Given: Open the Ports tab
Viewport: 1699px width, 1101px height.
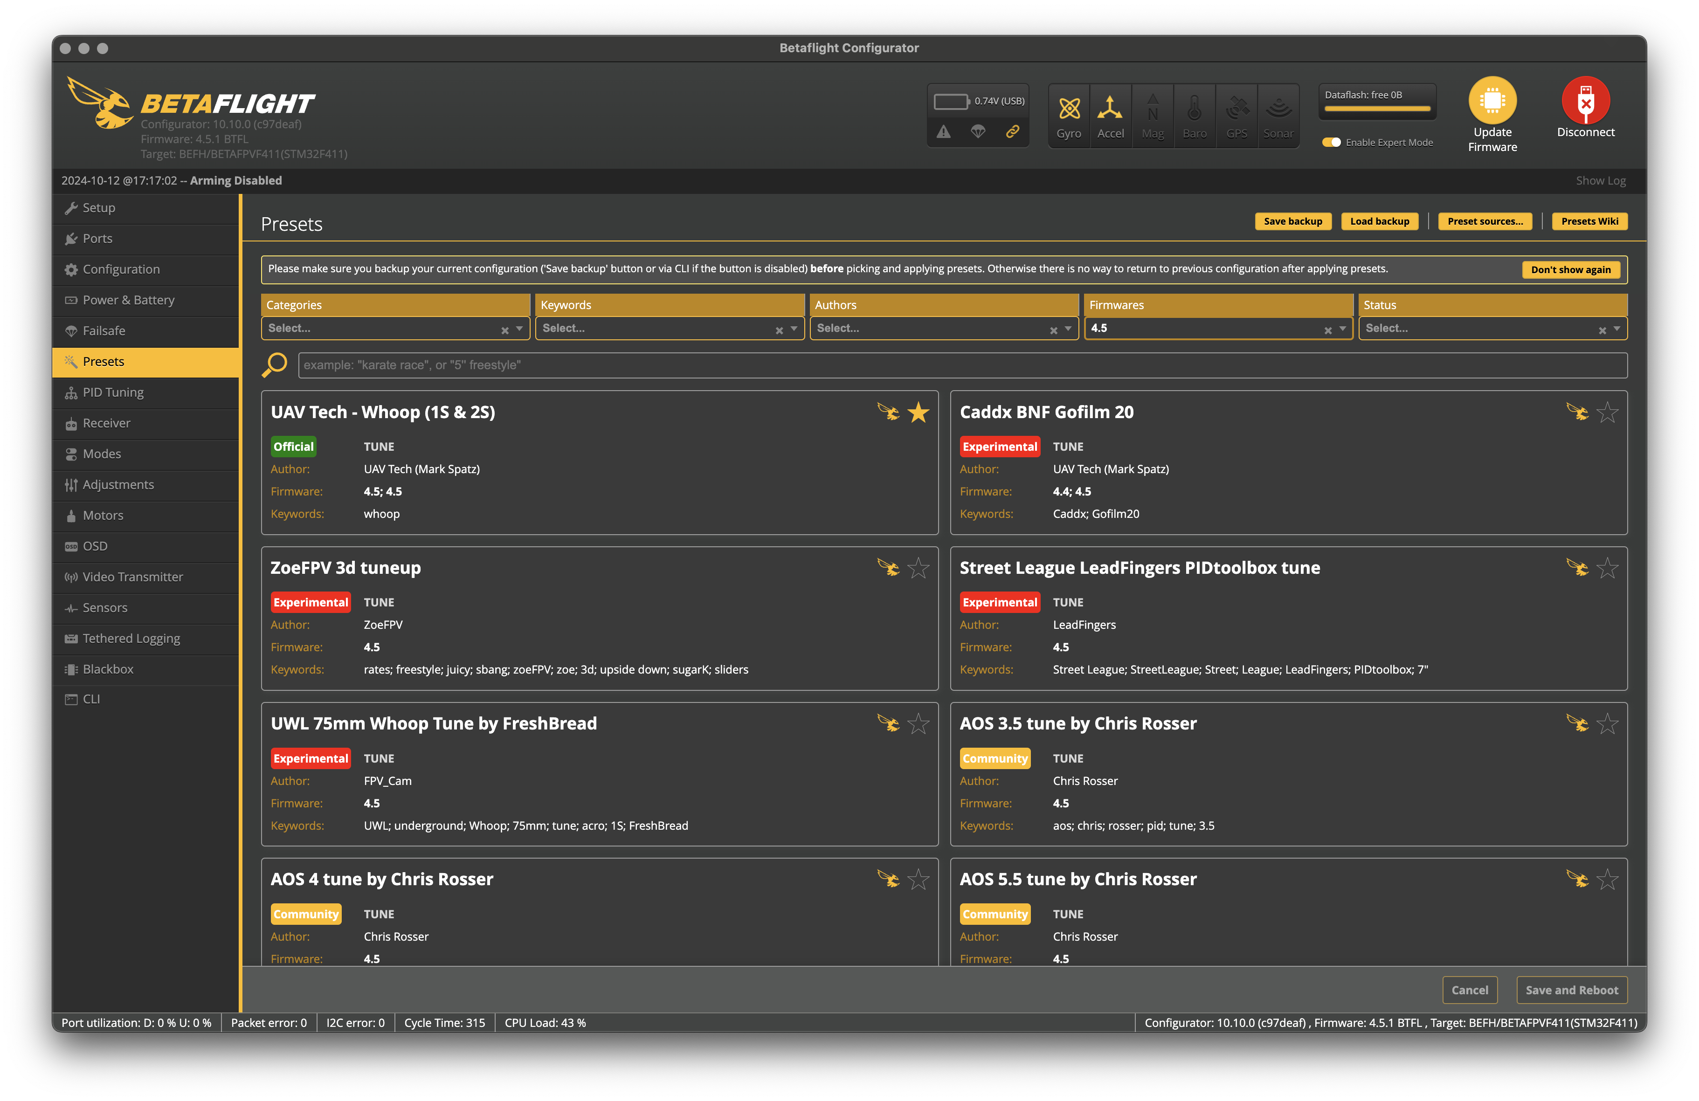Looking at the screenshot, I should tap(145, 238).
